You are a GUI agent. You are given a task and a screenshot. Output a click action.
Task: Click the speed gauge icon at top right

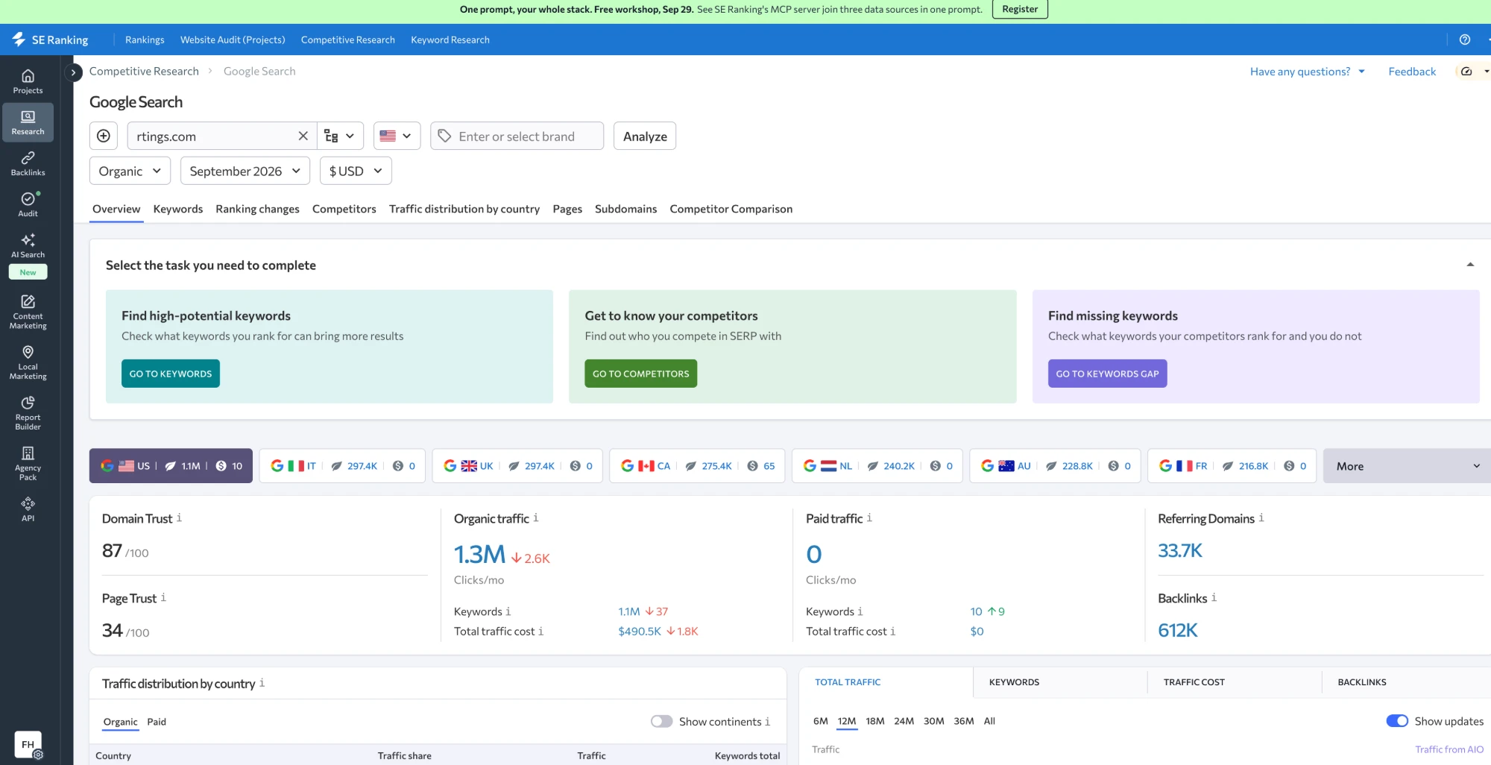[x=1466, y=72]
